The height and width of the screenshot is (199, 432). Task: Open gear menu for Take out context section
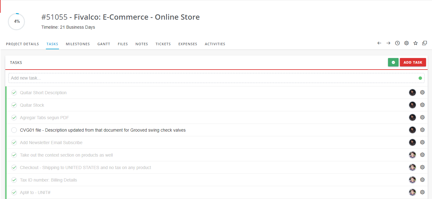click(x=422, y=155)
